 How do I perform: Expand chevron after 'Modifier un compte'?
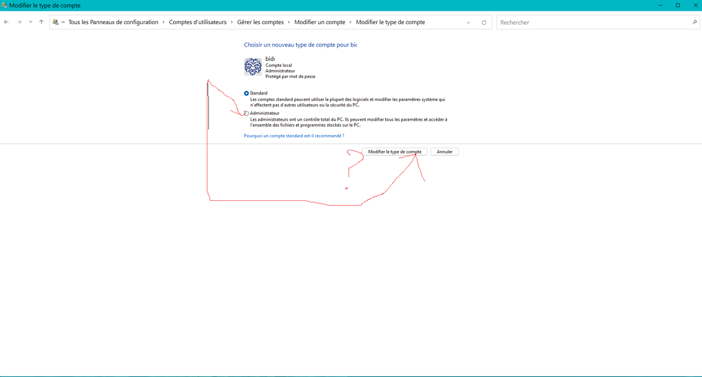(351, 22)
